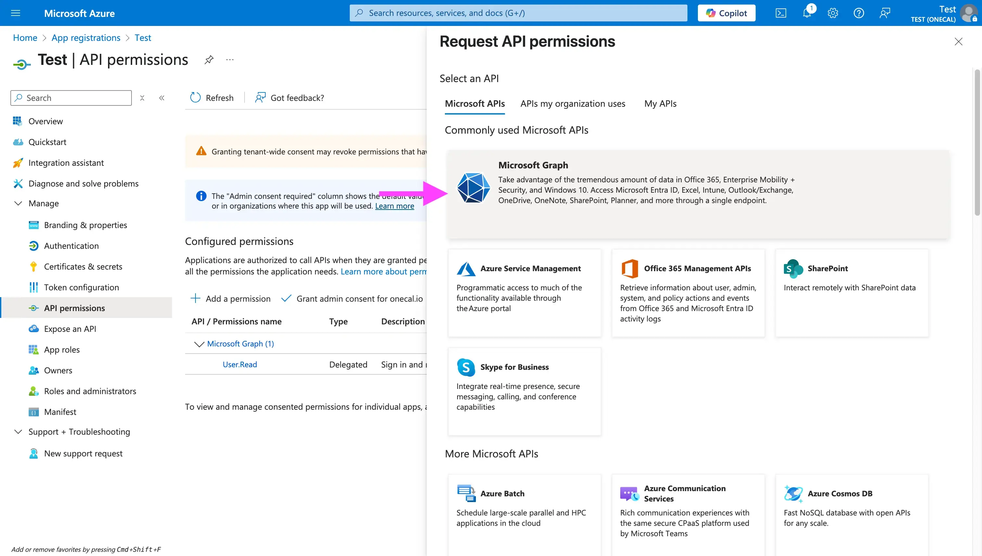The height and width of the screenshot is (556, 982).
Task: Open App roles
Action: click(x=62, y=349)
